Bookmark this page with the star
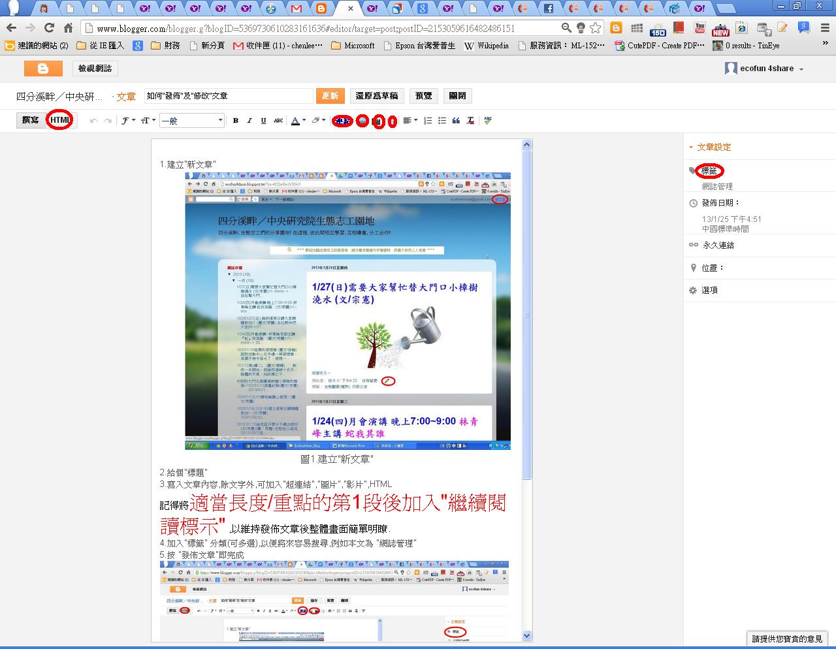This screenshot has width=836, height=649. 595,28
